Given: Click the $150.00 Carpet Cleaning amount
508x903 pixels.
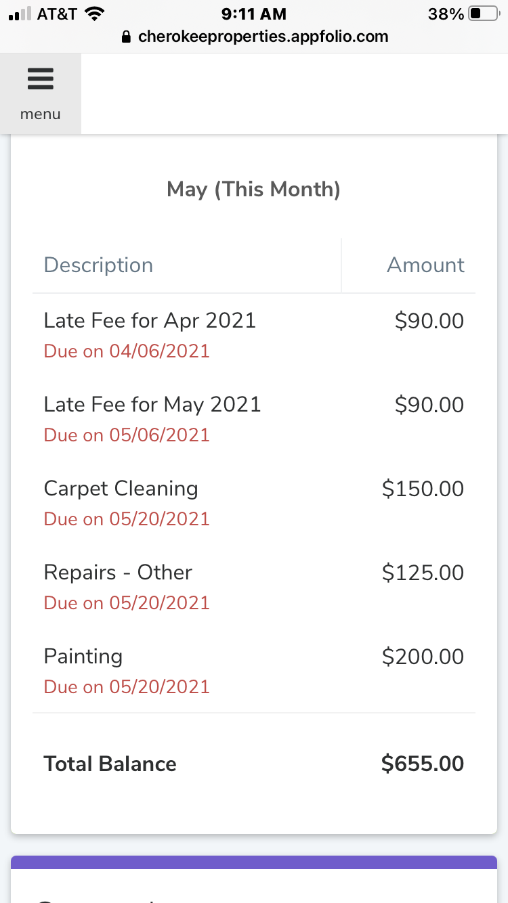Looking at the screenshot, I should click(x=423, y=489).
